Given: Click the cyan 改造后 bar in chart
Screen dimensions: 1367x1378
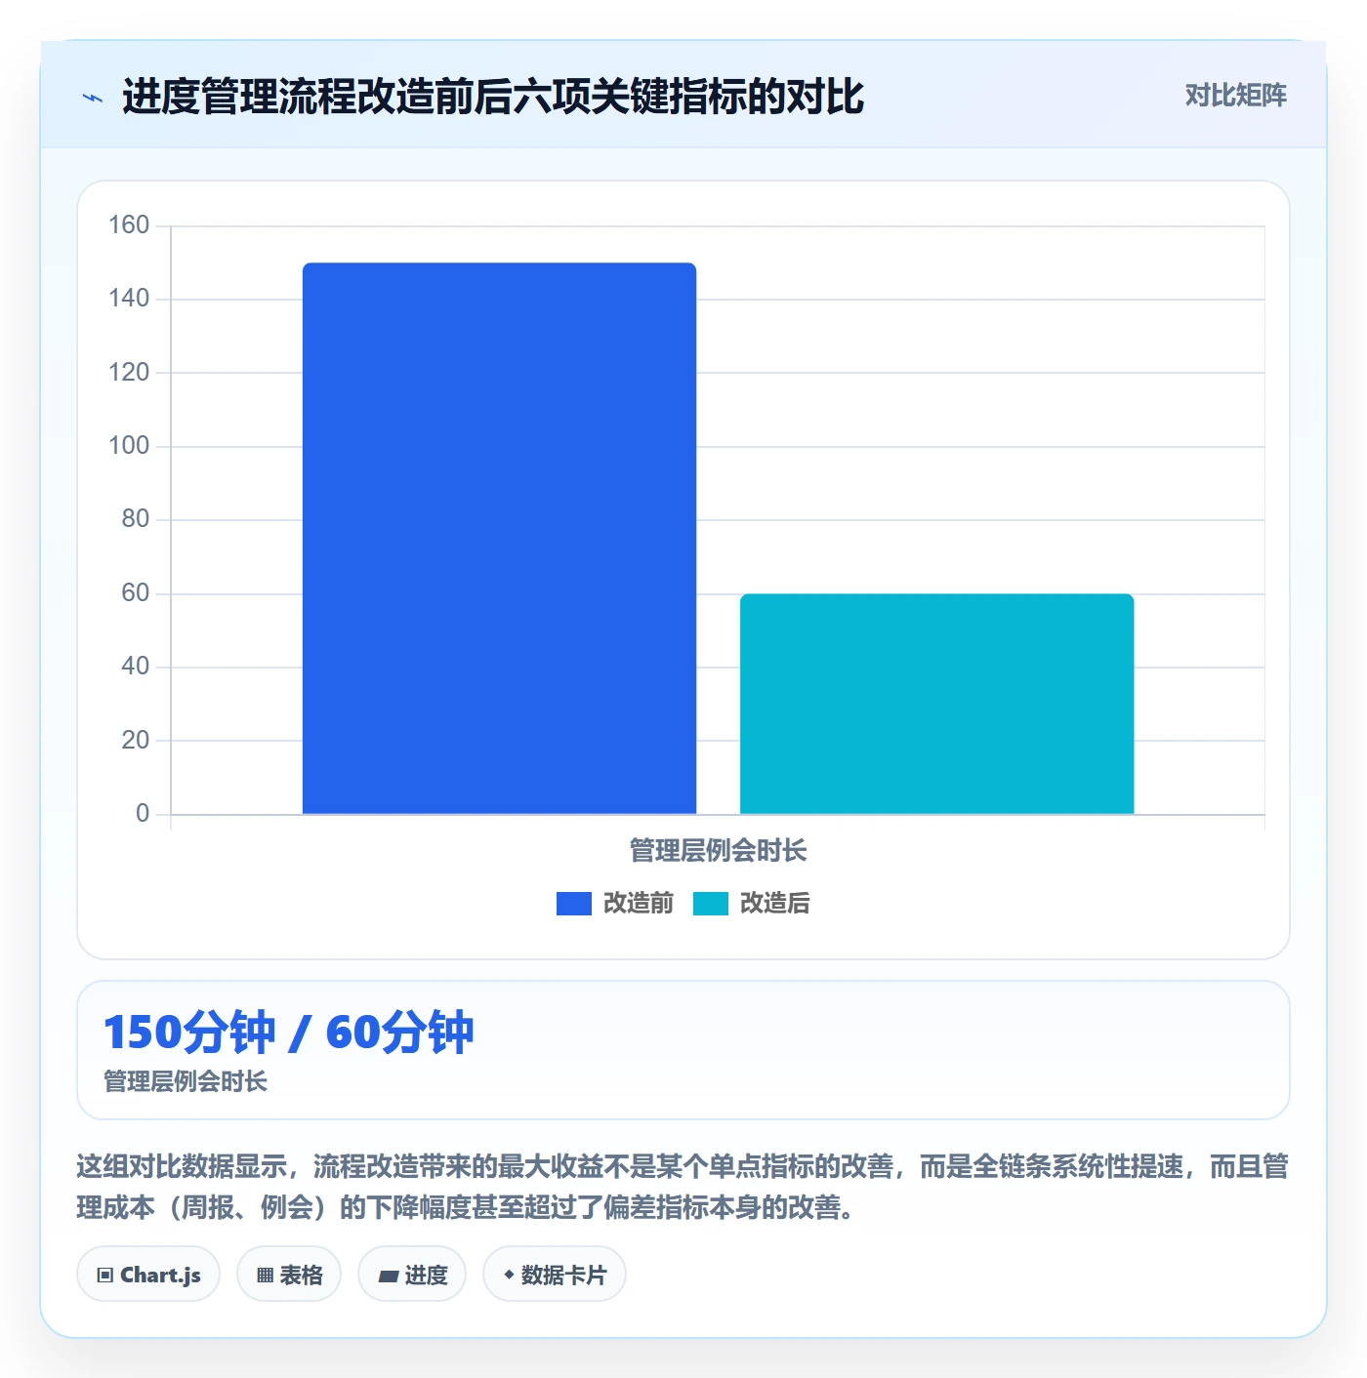Looking at the screenshot, I should (936, 704).
